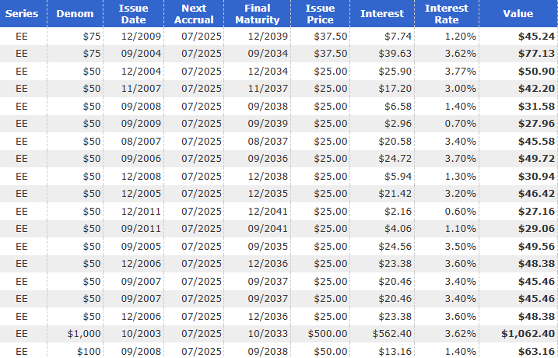Select issue date 10/2003

pyautogui.click(x=142, y=334)
